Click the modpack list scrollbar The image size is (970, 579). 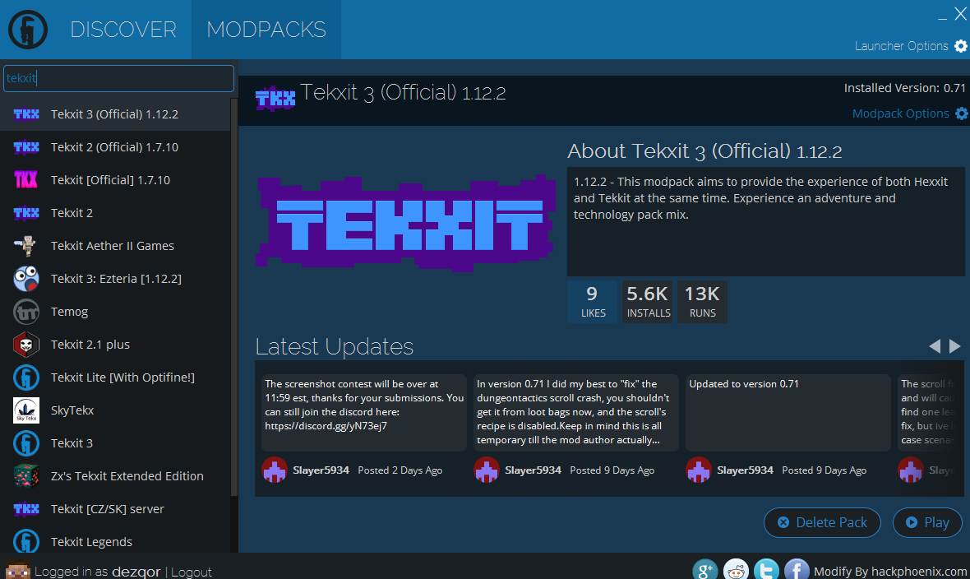(x=233, y=297)
